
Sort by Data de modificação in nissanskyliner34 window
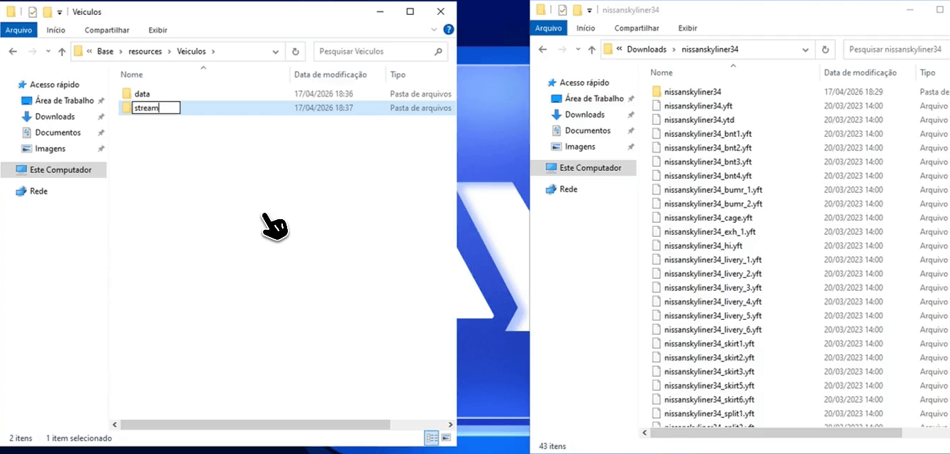pos(860,72)
